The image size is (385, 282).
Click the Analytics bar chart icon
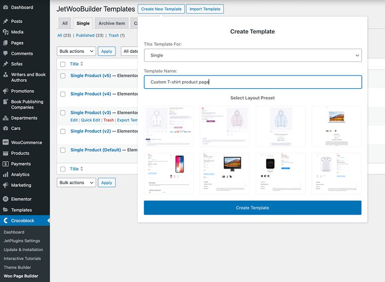(6, 174)
